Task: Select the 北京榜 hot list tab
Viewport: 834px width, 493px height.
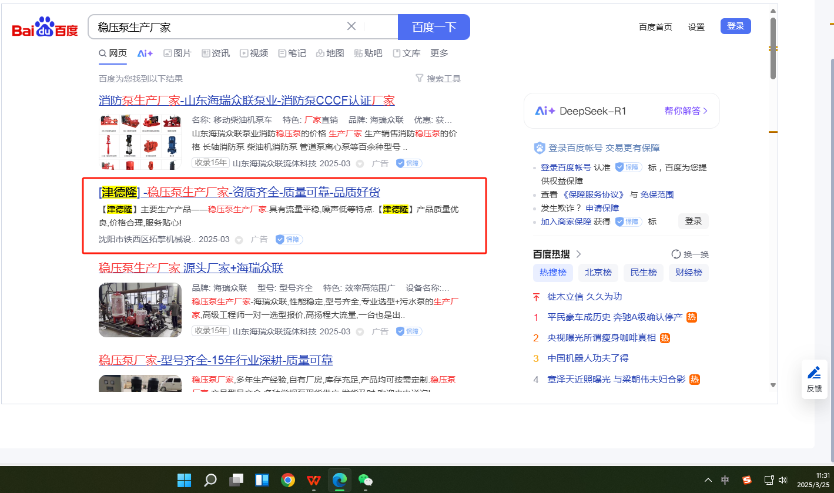Action: [x=598, y=273]
